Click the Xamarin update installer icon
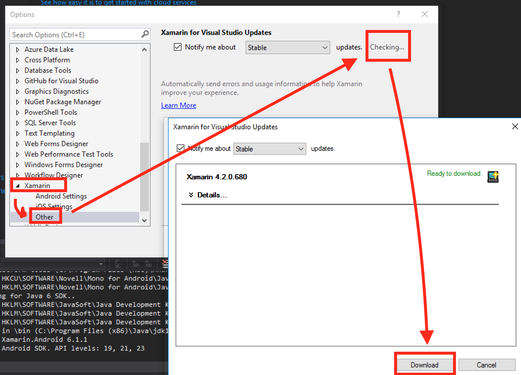521x375 pixels. pyautogui.click(x=493, y=177)
